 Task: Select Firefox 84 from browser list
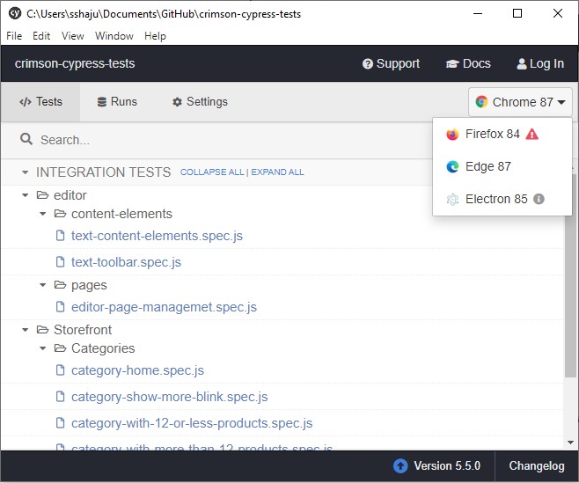(502, 134)
